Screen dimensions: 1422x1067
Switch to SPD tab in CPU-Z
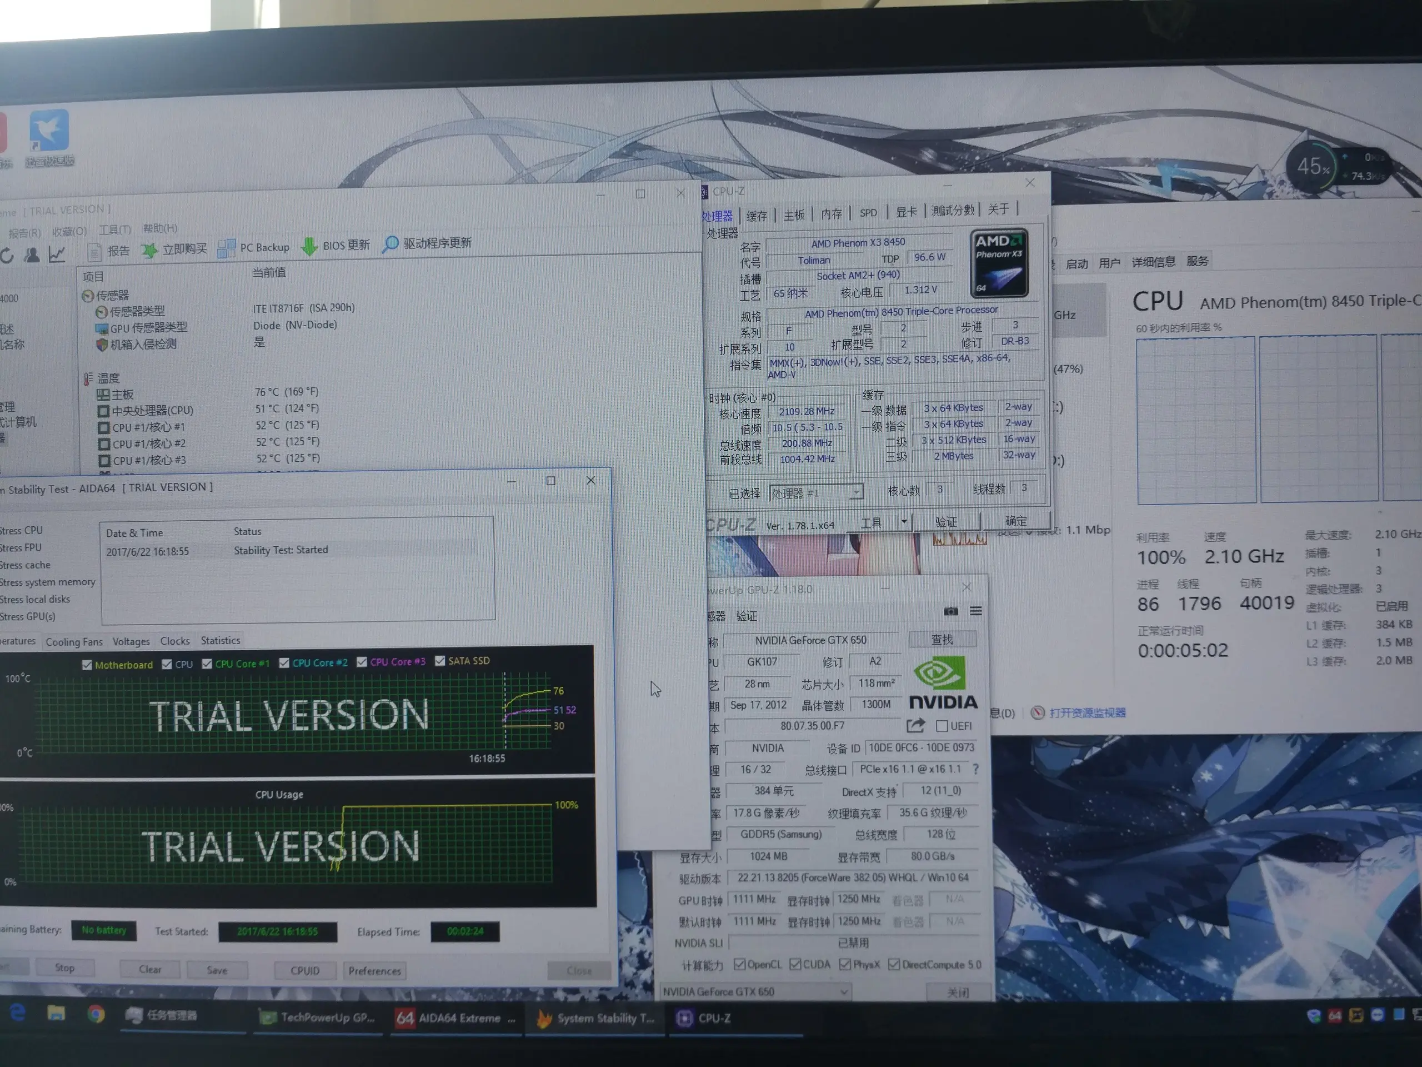869,213
